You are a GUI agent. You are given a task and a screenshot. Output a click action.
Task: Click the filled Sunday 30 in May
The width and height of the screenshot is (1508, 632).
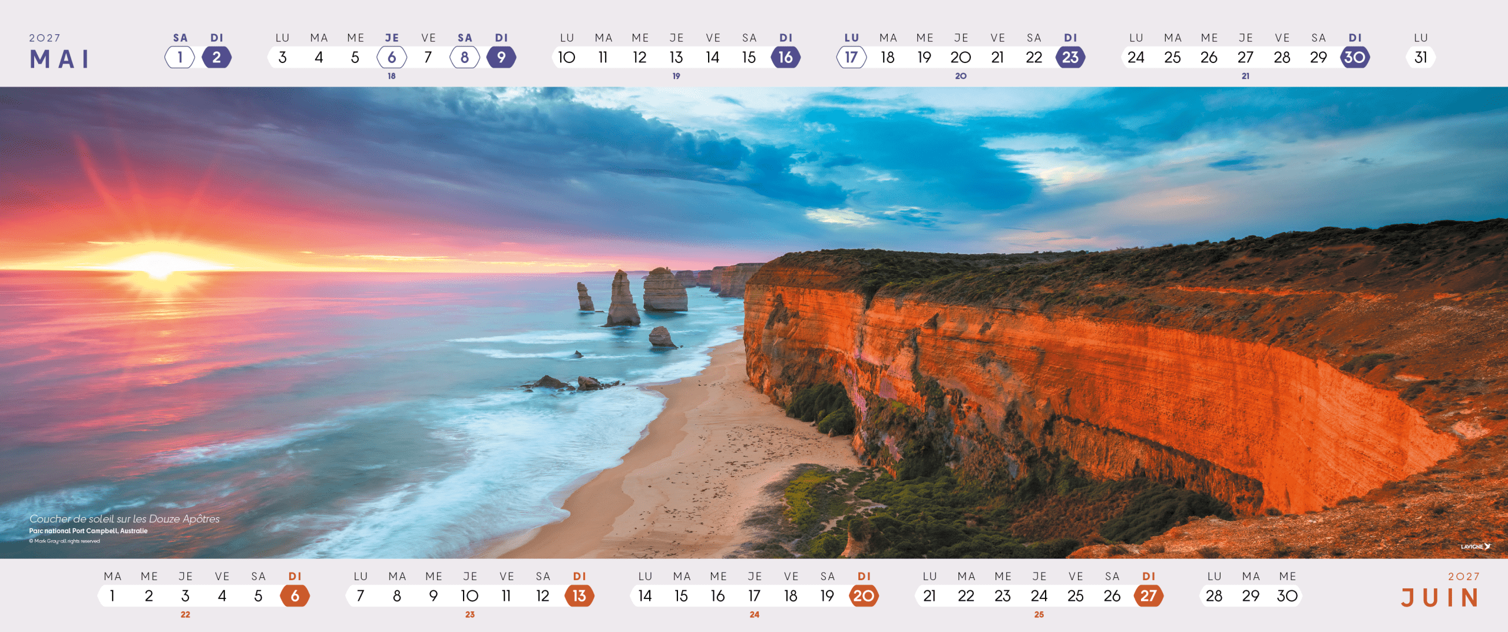coord(1355,58)
